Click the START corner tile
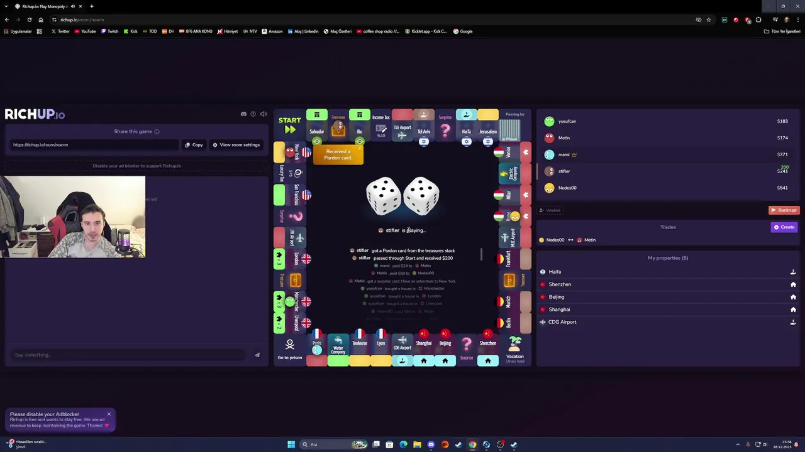This screenshot has width=805, height=452. coord(290,126)
